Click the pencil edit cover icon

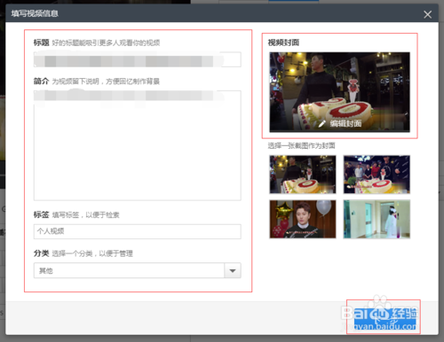[322, 123]
